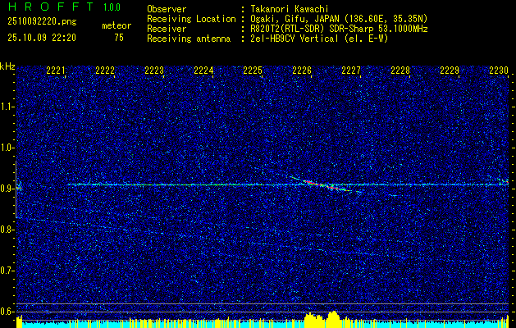Viewport: 516px width, 328px height.
Task: Select the 0.9 frequency axis label
Action: coord(8,189)
